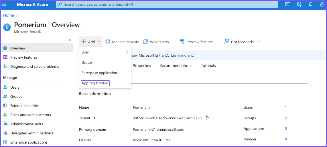Image resolution: width=327 pixels, height=147 pixels.
Task: Expand the User submenu arrow
Action: point(127,52)
